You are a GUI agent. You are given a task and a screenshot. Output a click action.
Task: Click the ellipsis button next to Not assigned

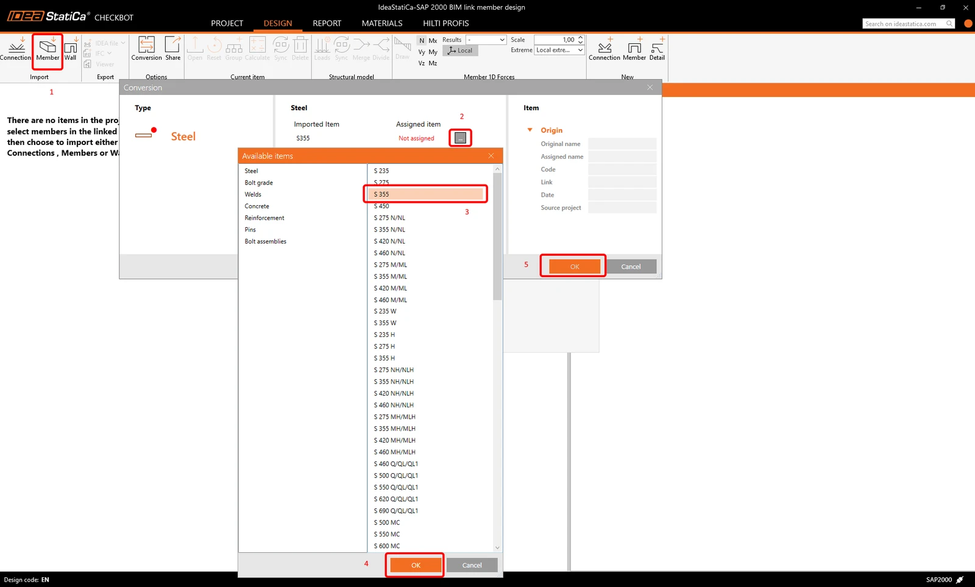(x=460, y=138)
